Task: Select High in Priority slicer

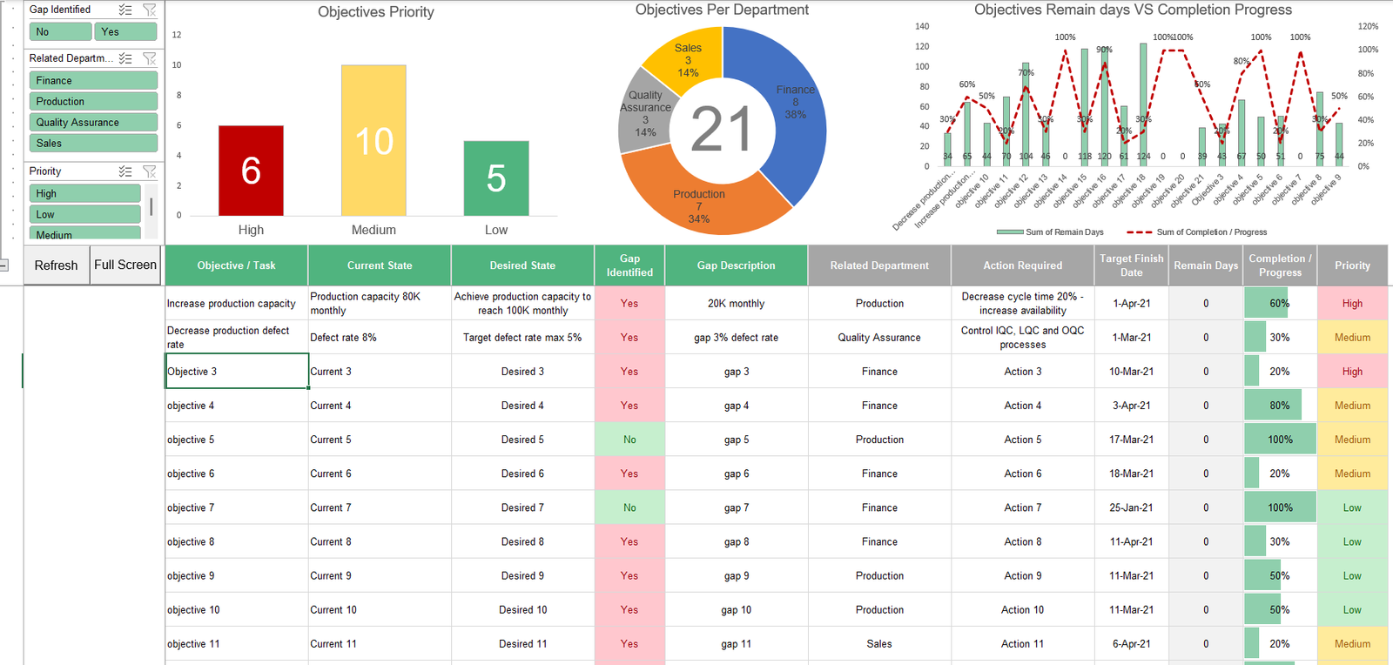Action: click(x=84, y=193)
